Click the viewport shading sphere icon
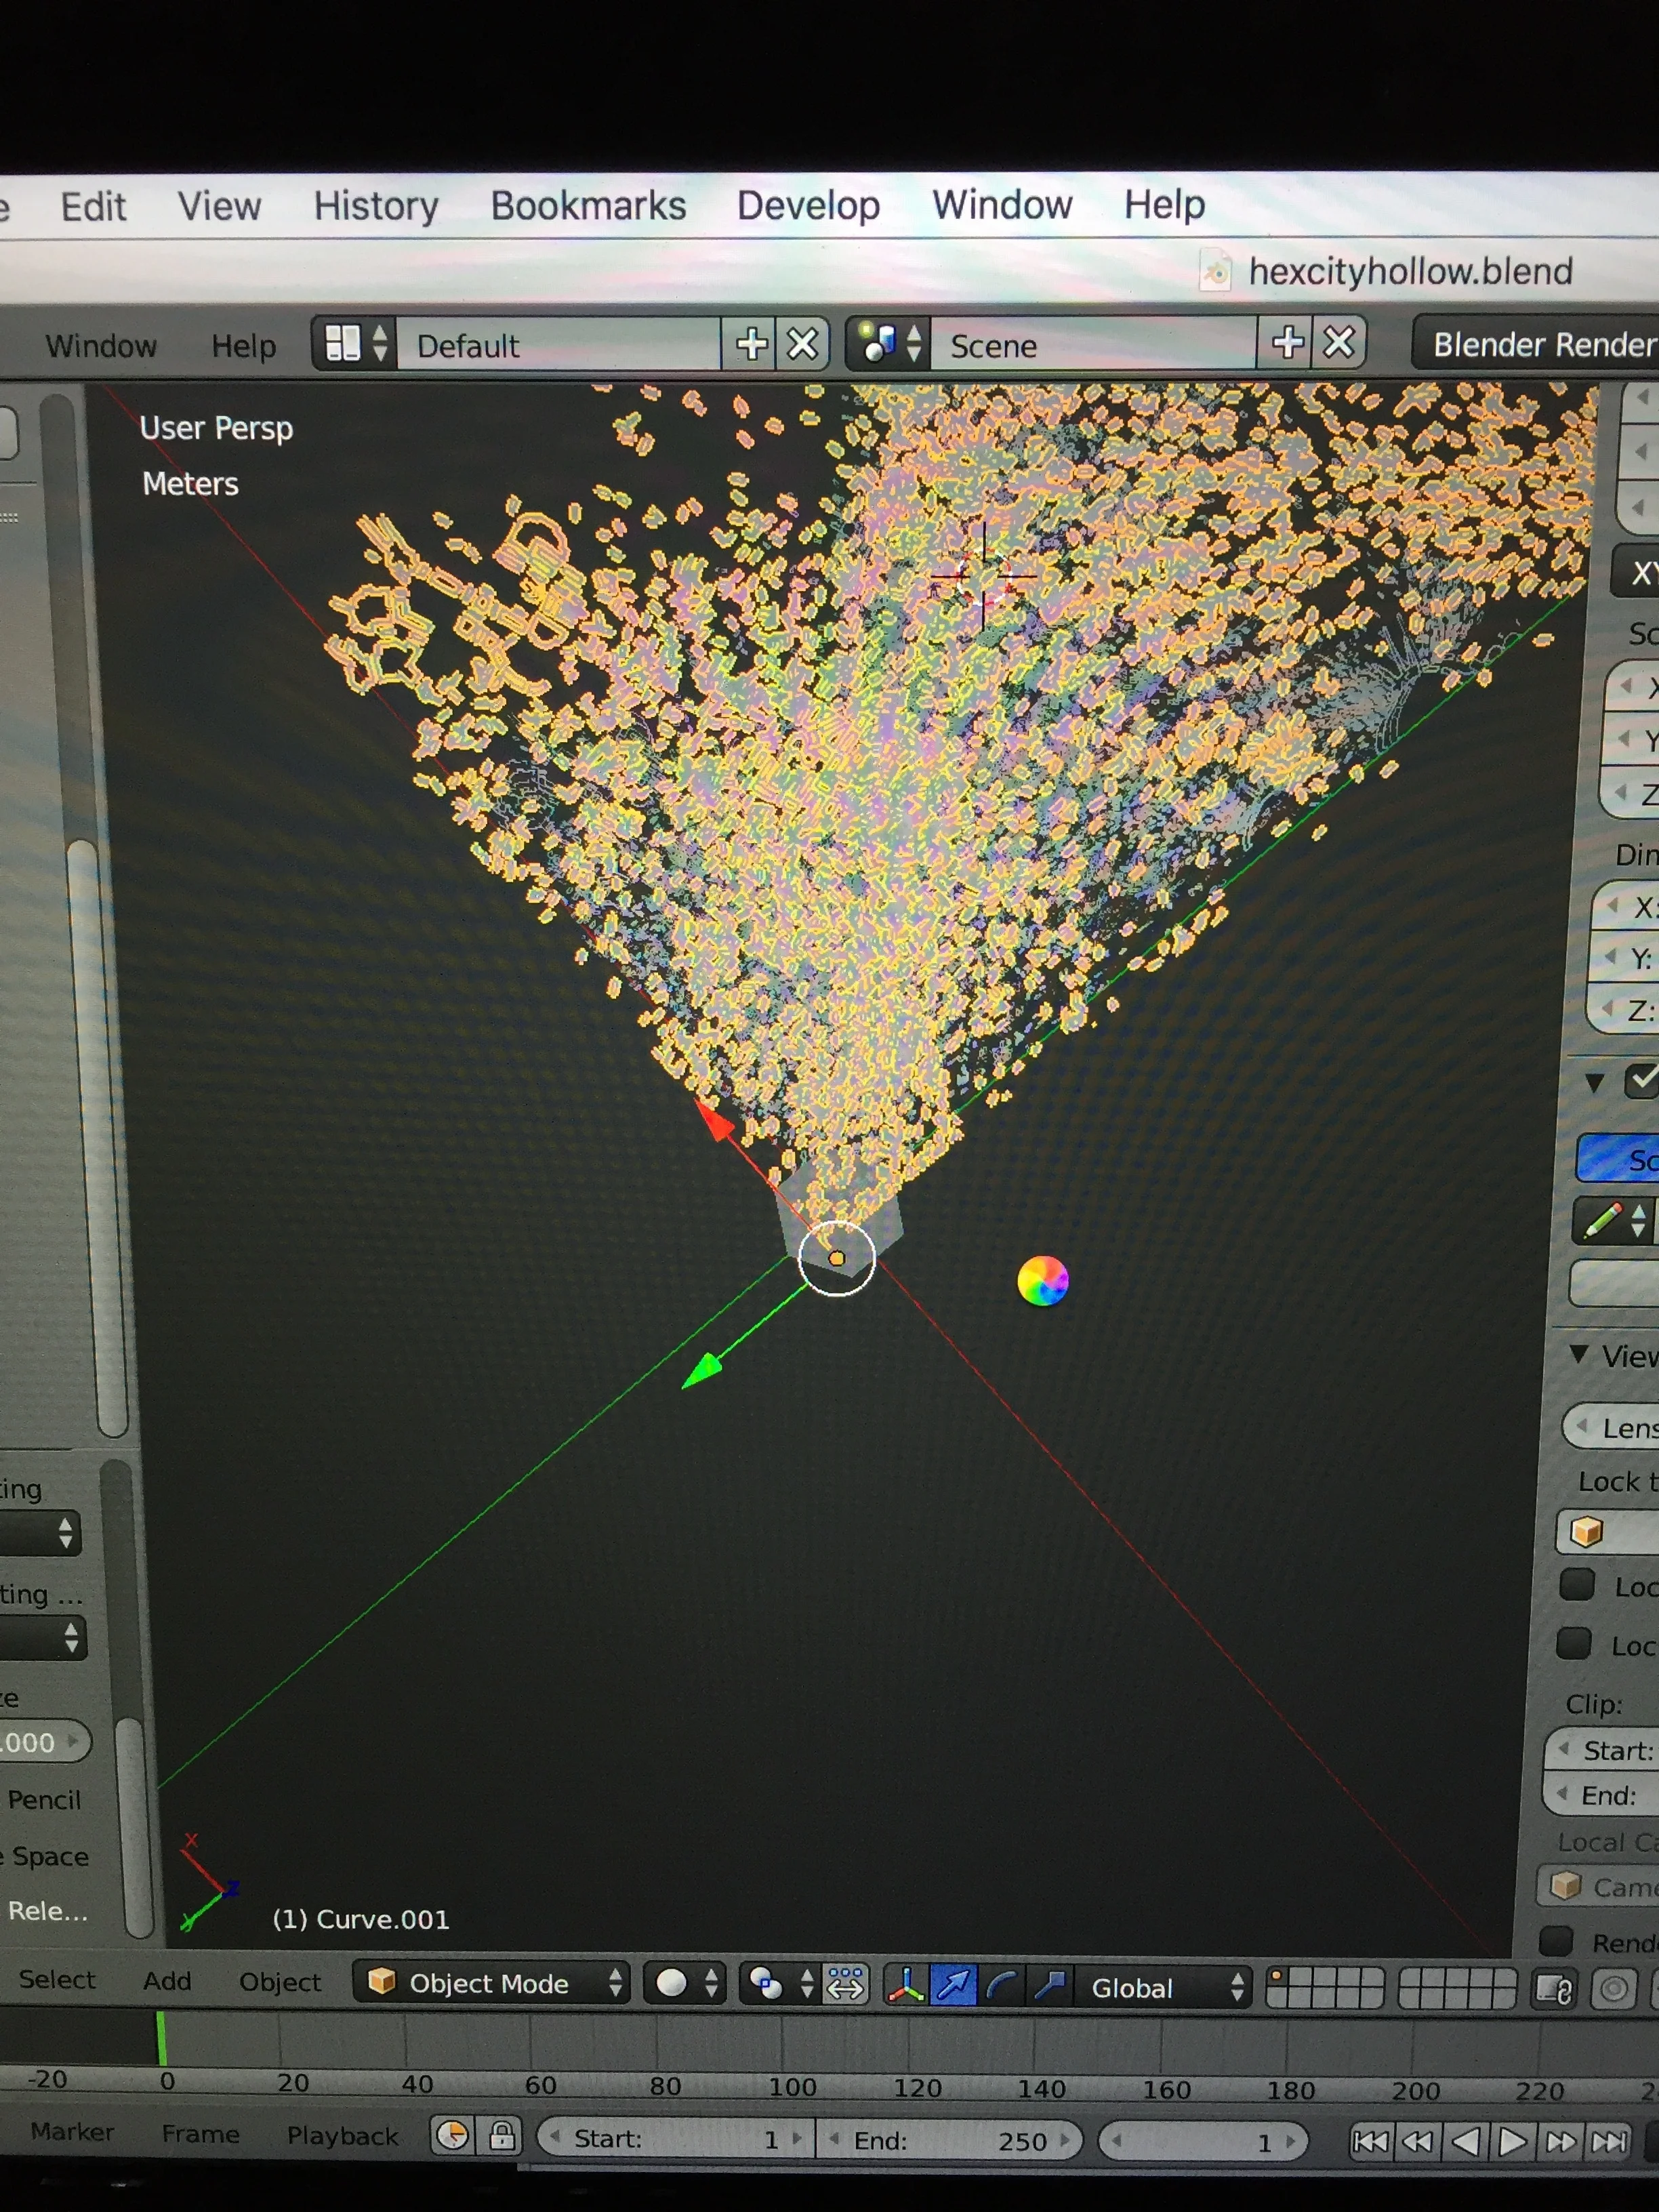 (672, 1982)
